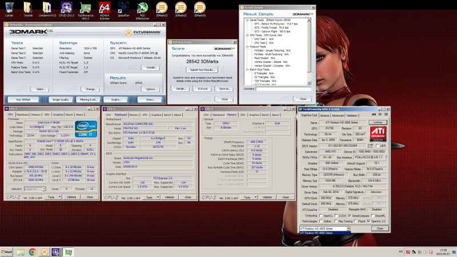Viewport: 457px width, 257px height.
Task: Open Tools dropdown arrow in CPU-Z Memory window
Action: coord(255,197)
